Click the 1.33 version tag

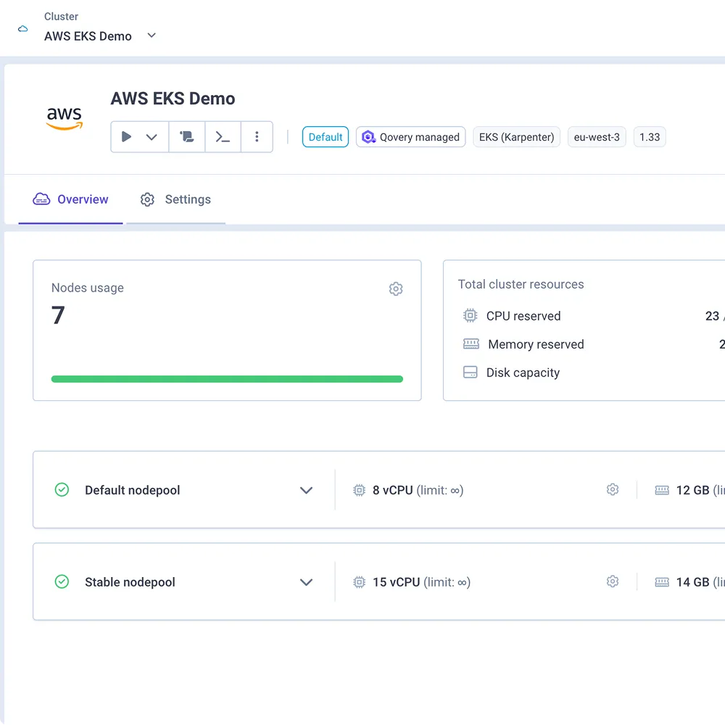(650, 137)
